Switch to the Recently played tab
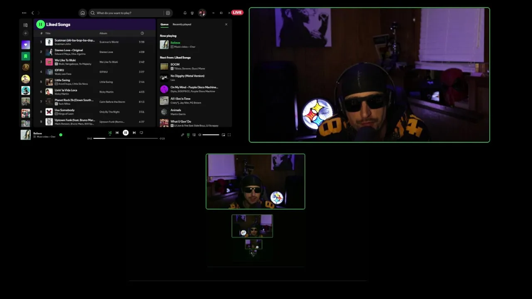532x299 pixels. point(182,25)
